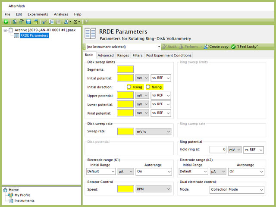Click the new archive toolbar icon
276x207 pixels.
(15, 22)
